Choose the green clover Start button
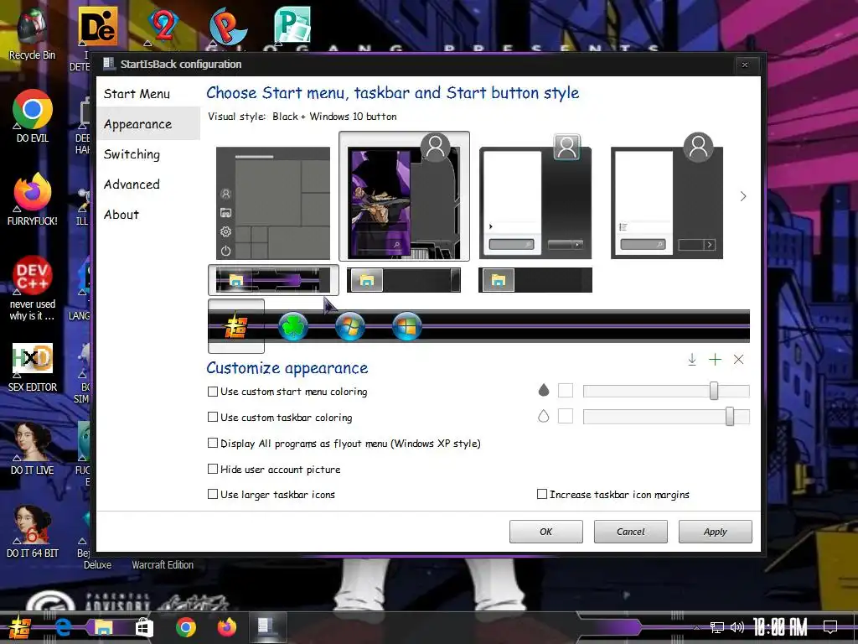Image resolution: width=858 pixels, height=644 pixels. click(292, 327)
